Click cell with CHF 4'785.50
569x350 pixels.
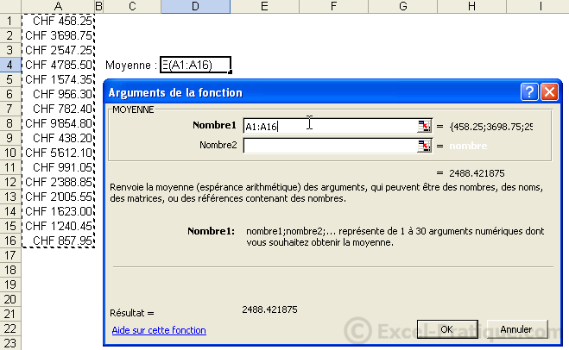coord(58,65)
